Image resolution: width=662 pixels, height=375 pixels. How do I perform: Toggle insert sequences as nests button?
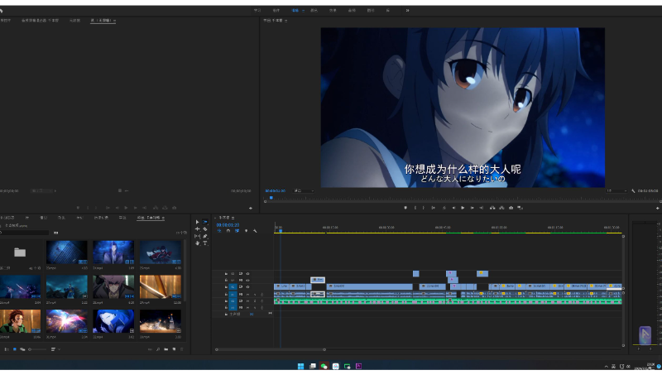tap(219, 231)
